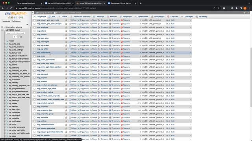Switch to Регистрация localhost browser tab

coord(26,3)
